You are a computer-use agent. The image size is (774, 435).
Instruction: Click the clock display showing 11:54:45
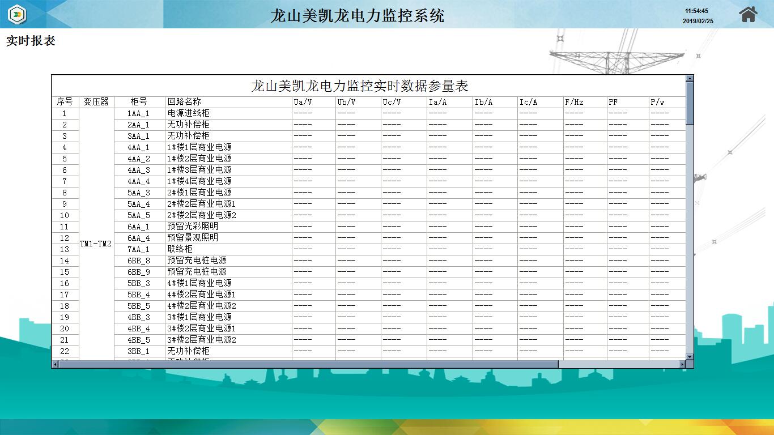[x=696, y=11]
